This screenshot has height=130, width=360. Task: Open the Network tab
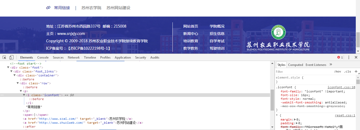click(x=74, y=57)
